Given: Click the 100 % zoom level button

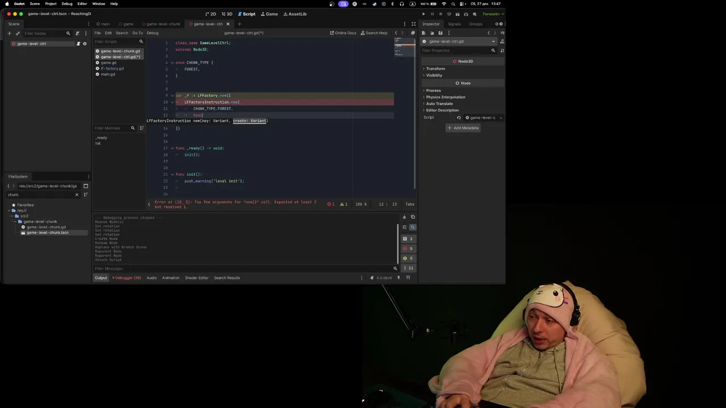Looking at the screenshot, I should 361,204.
